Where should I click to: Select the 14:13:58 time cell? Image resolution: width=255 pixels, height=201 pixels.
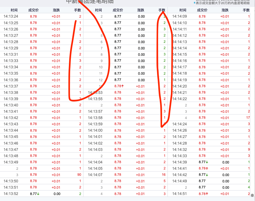[x=95, y=118]
